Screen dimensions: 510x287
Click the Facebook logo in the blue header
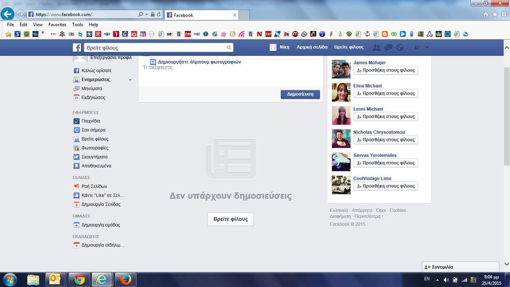coord(77,47)
